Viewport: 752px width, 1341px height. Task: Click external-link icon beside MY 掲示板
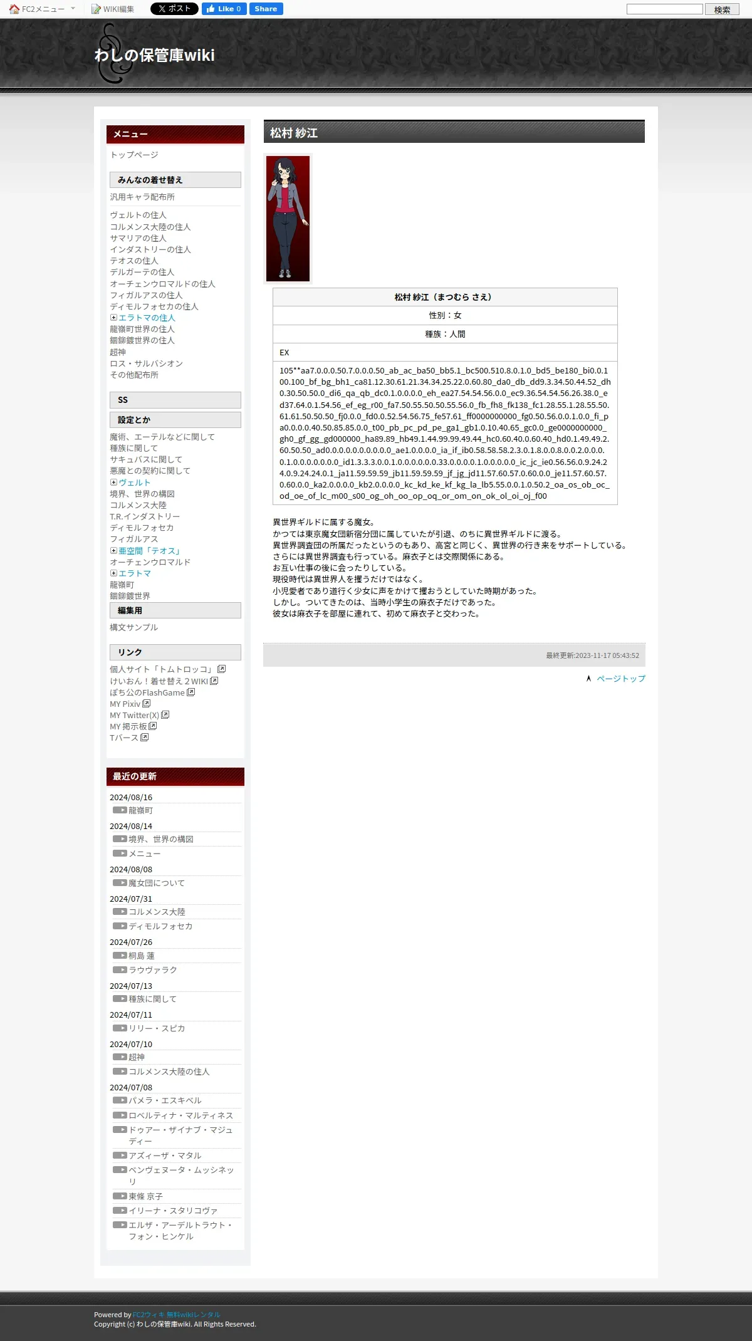tap(152, 726)
